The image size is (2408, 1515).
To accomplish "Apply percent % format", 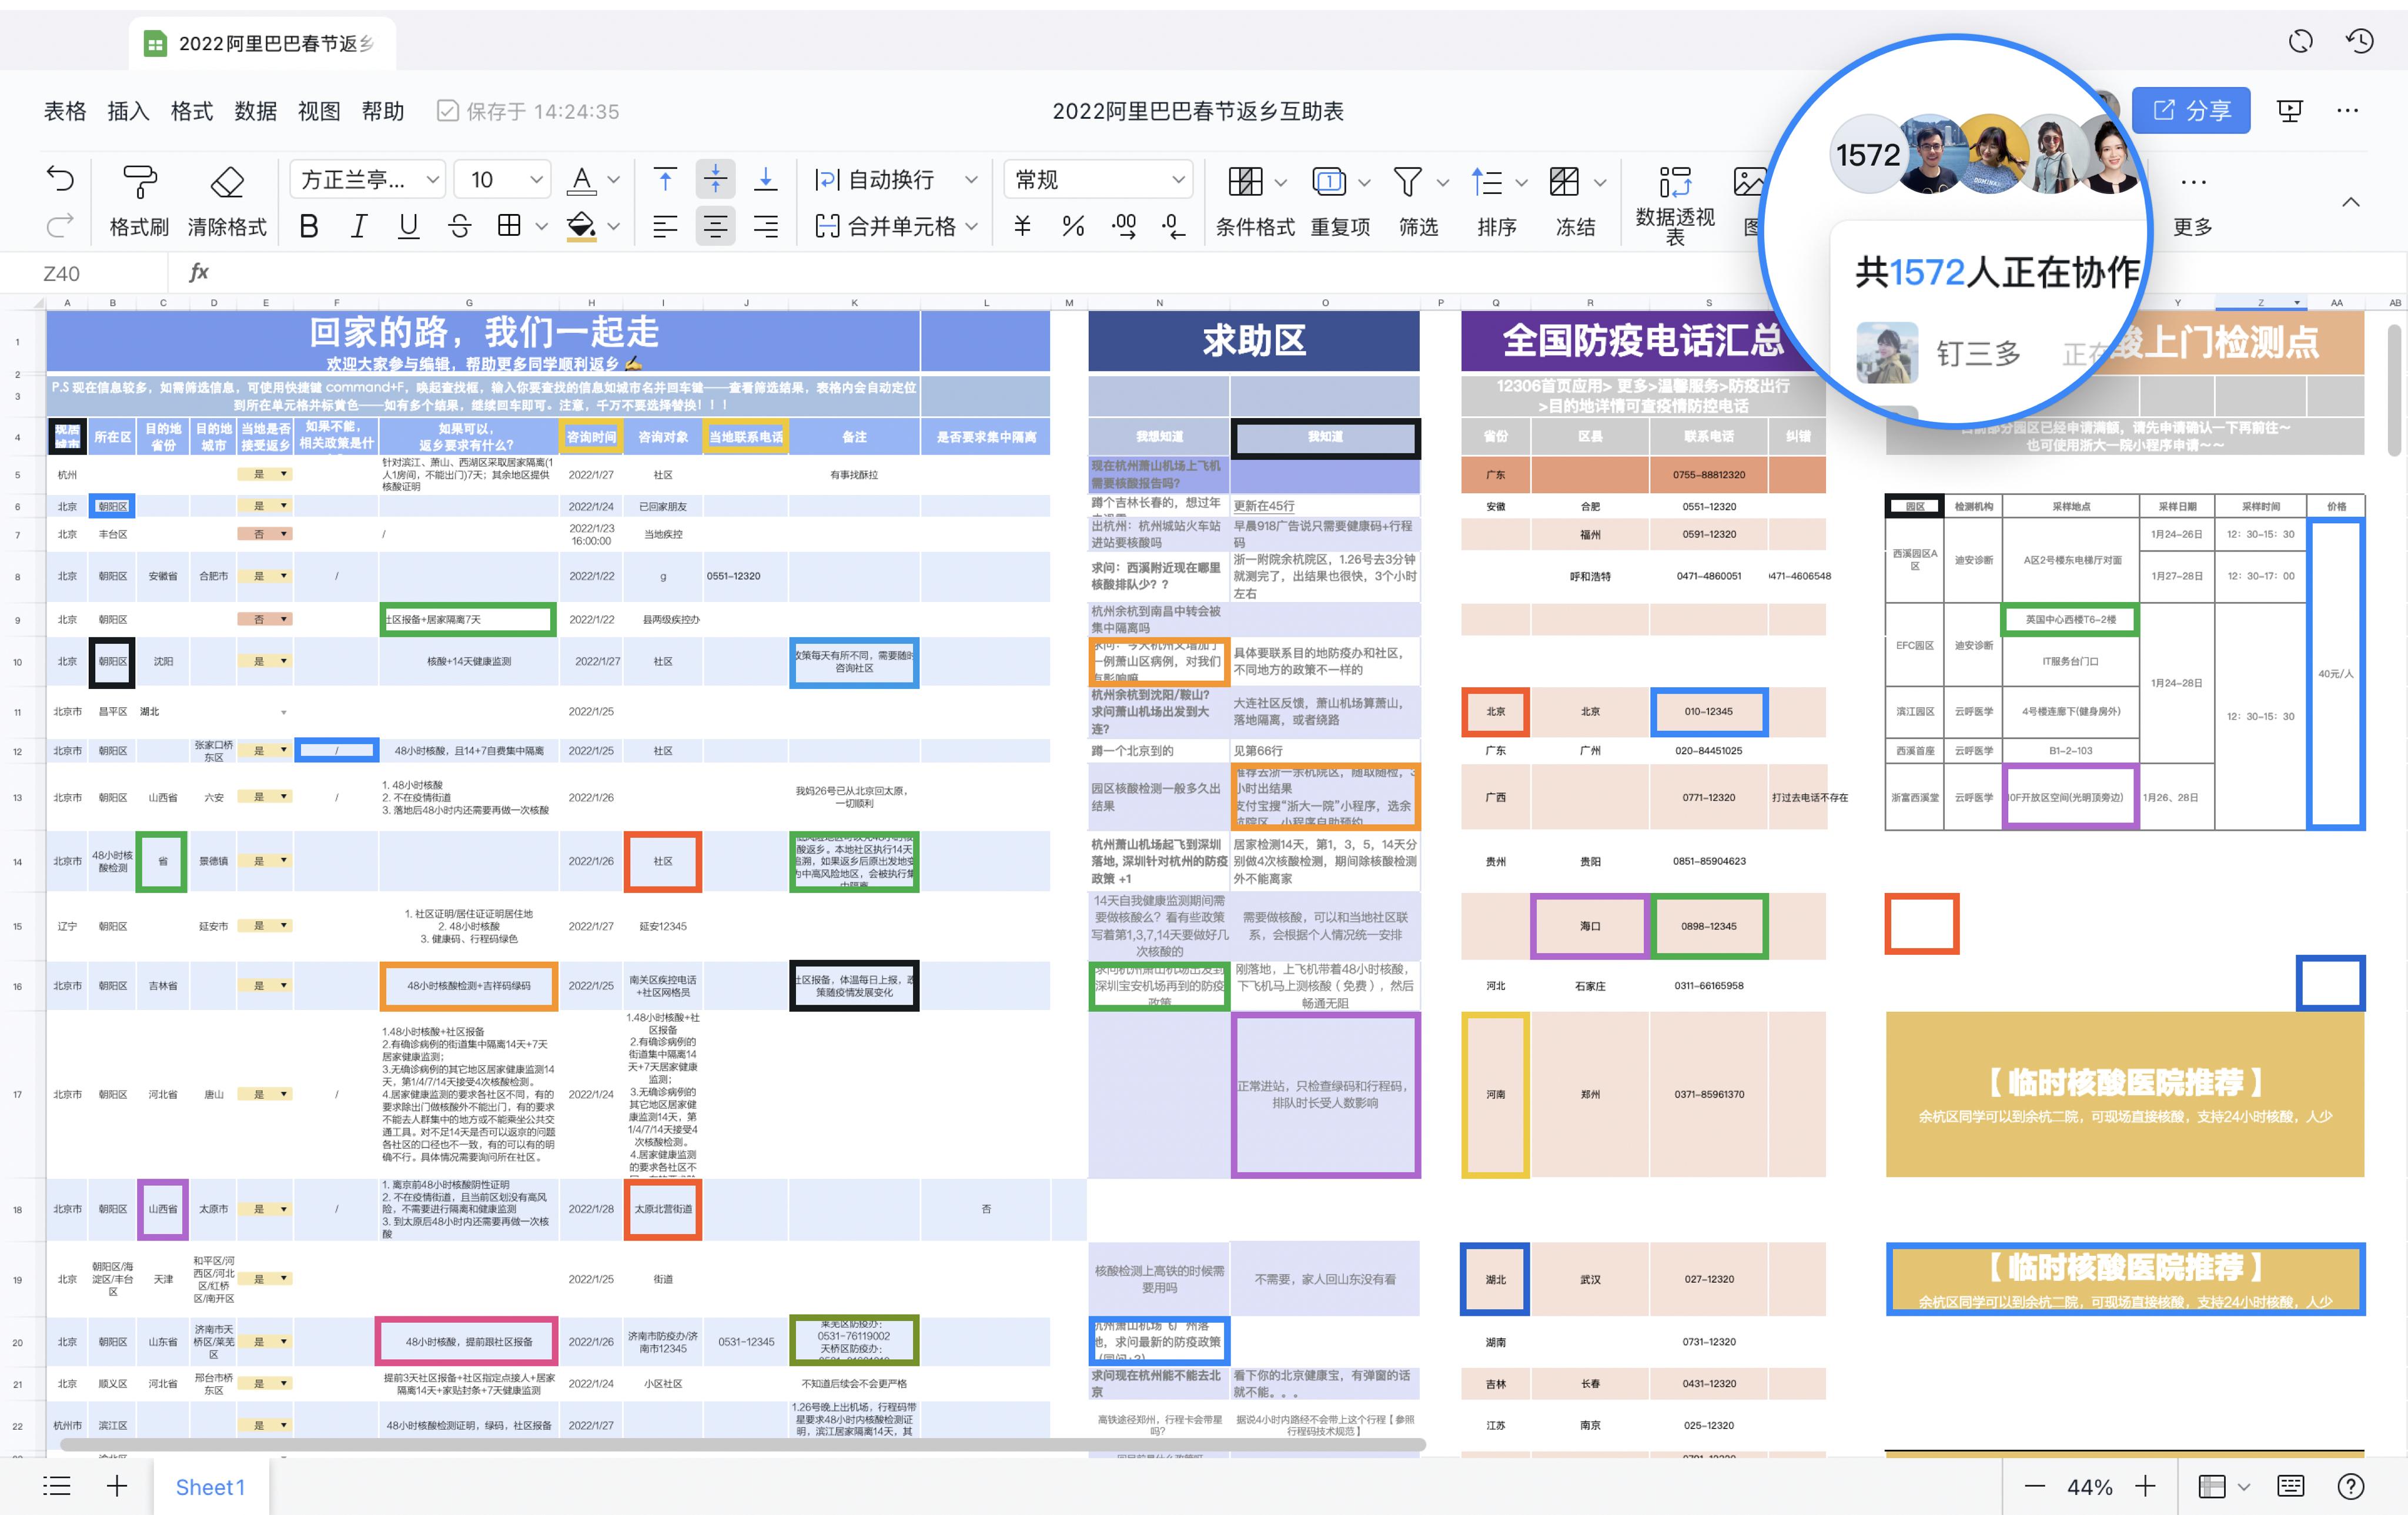I will click(x=1073, y=226).
